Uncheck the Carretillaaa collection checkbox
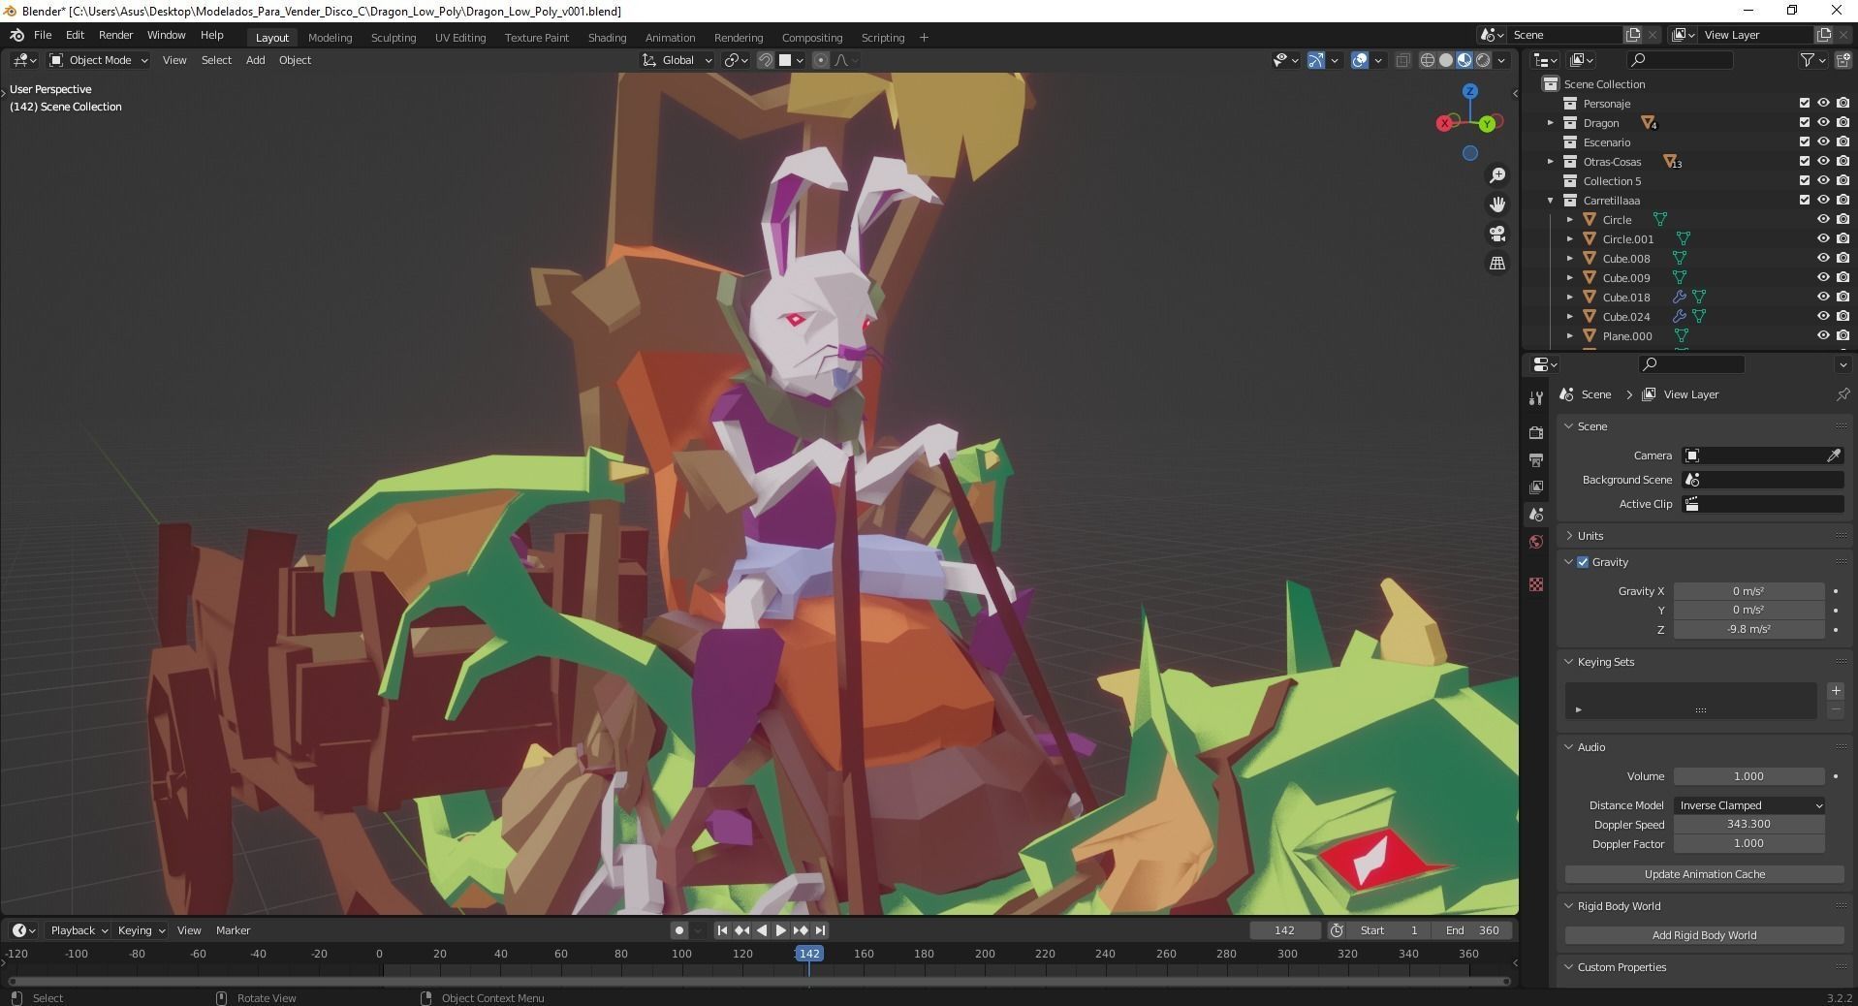This screenshot has height=1006, width=1858. click(1804, 201)
